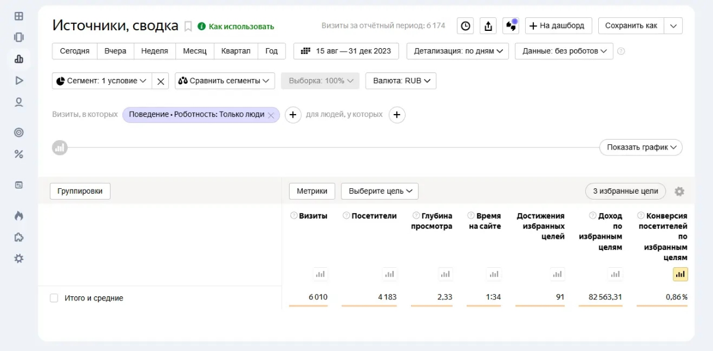Open the Reports icon in sidebar
The width and height of the screenshot is (713, 351).
(18, 59)
